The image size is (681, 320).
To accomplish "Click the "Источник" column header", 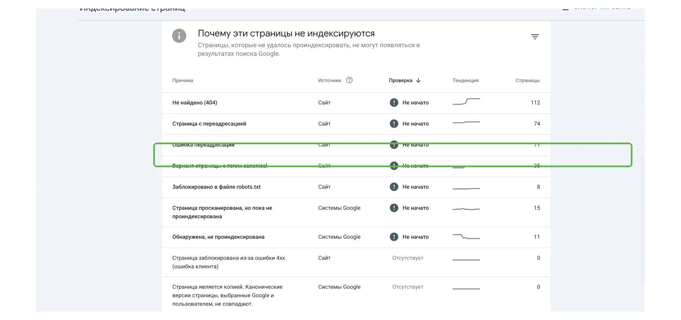I will pos(329,80).
